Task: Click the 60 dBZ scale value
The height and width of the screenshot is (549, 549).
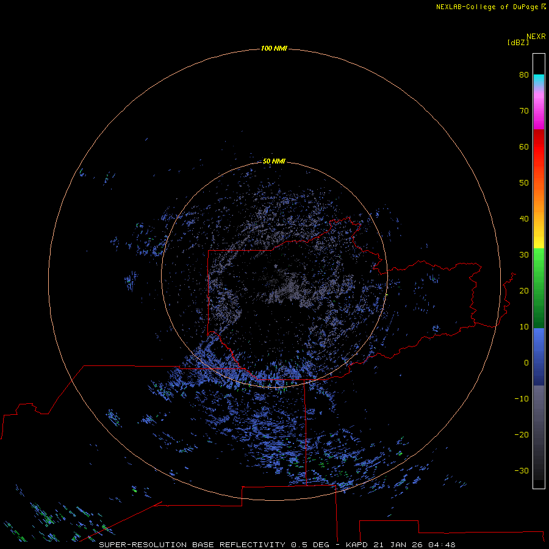Action: pyautogui.click(x=524, y=146)
